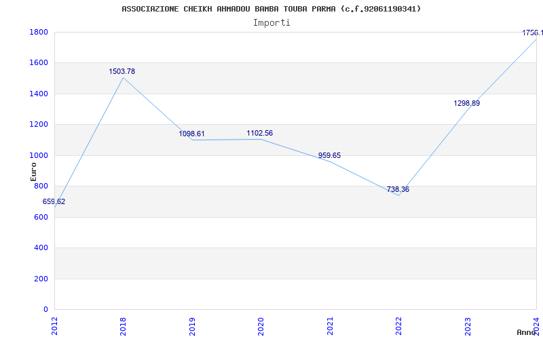Select y-axis tick 1200

(39, 125)
